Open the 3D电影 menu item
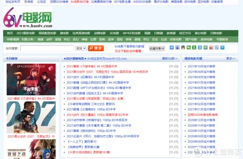This screenshot has height=159, width=243. pos(114,33)
